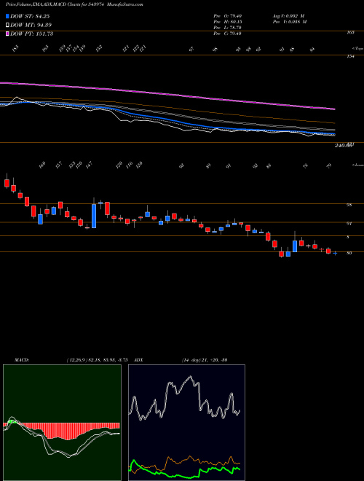
Task: Click the blue DOW ST legend swatch
Action: [x=7, y=16]
